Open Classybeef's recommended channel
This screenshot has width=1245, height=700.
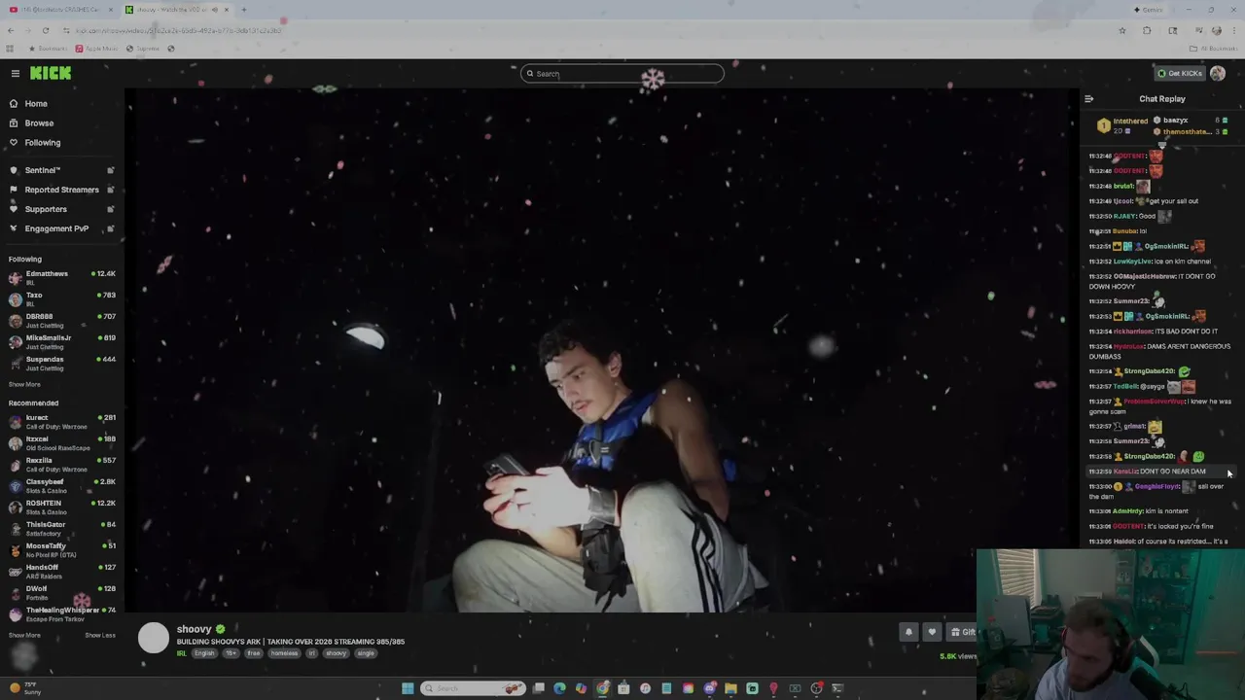62,485
